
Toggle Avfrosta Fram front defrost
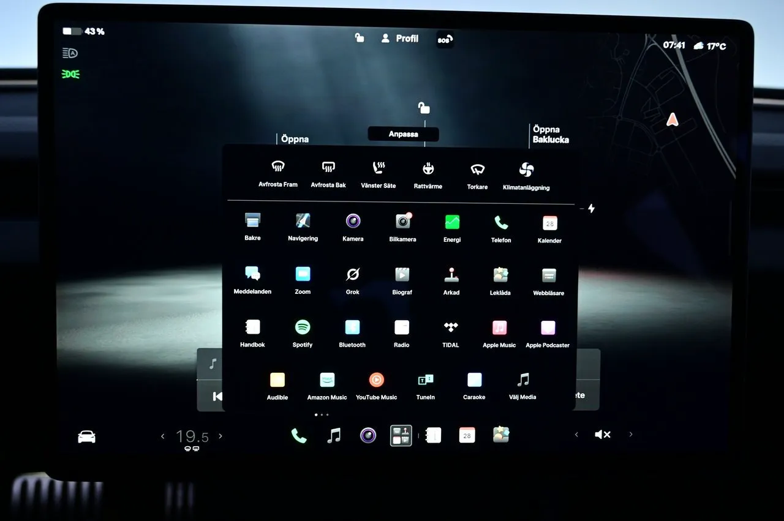(x=278, y=174)
